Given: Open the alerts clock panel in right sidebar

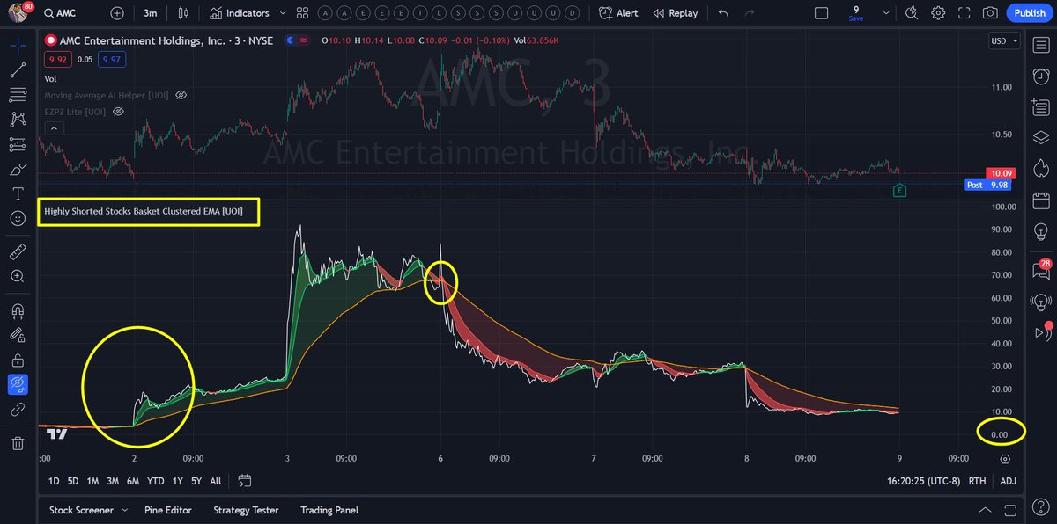Looking at the screenshot, I should point(1040,76).
